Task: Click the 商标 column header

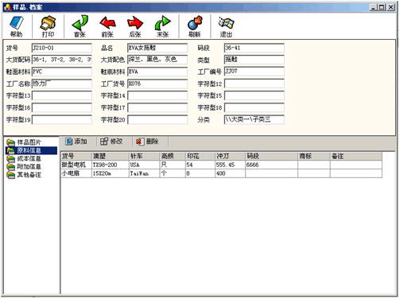Action: [314, 156]
